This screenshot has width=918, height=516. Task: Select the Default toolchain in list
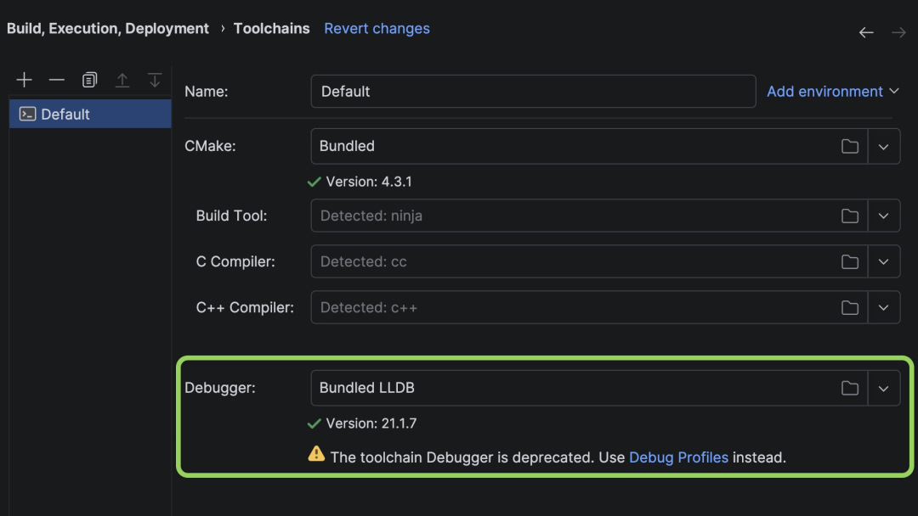[90, 114]
